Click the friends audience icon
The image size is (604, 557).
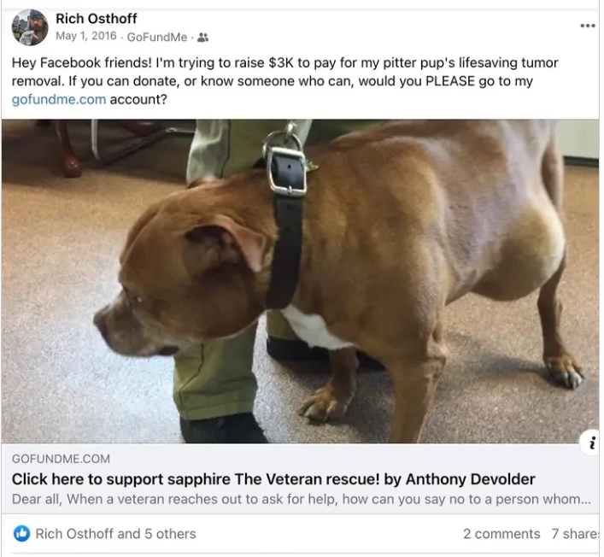point(202,38)
